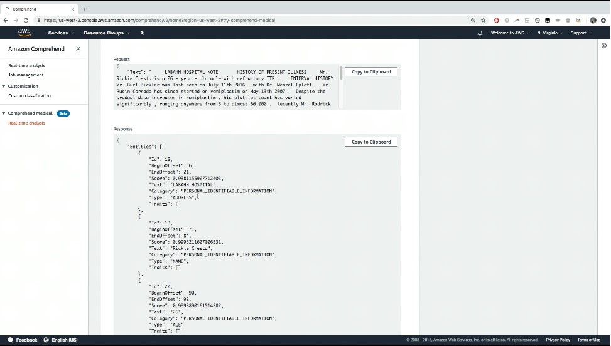This screenshot has width=611, height=346.
Task: Click the "Entities" key in response
Action: 141,147
